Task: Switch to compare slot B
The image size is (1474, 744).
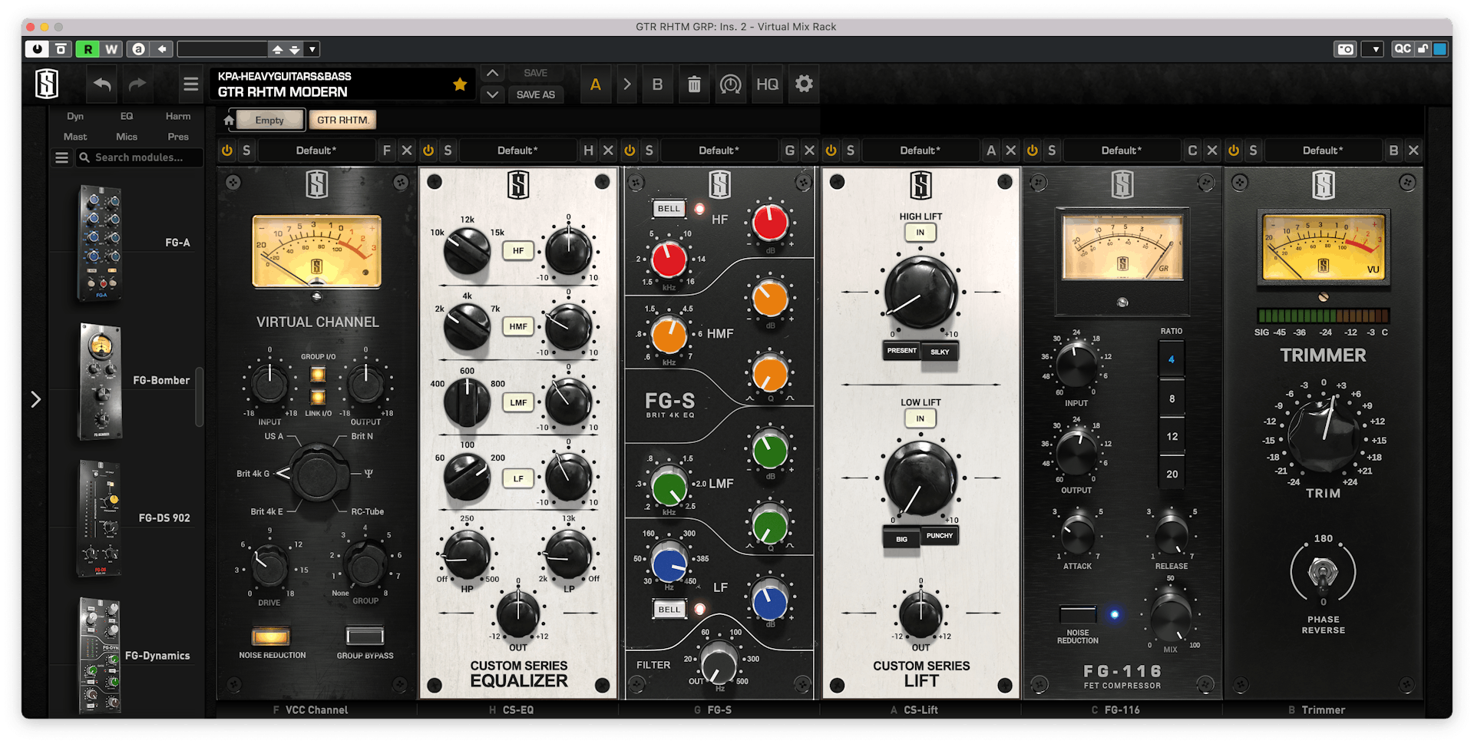Action: 657,84
